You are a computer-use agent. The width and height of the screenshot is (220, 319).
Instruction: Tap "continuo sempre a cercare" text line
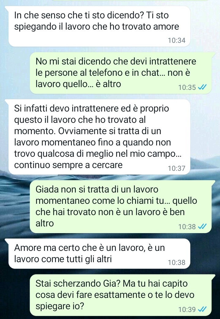[x=68, y=165]
